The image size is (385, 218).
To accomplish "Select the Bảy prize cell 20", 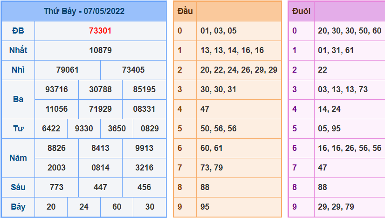I will tap(51, 207).
